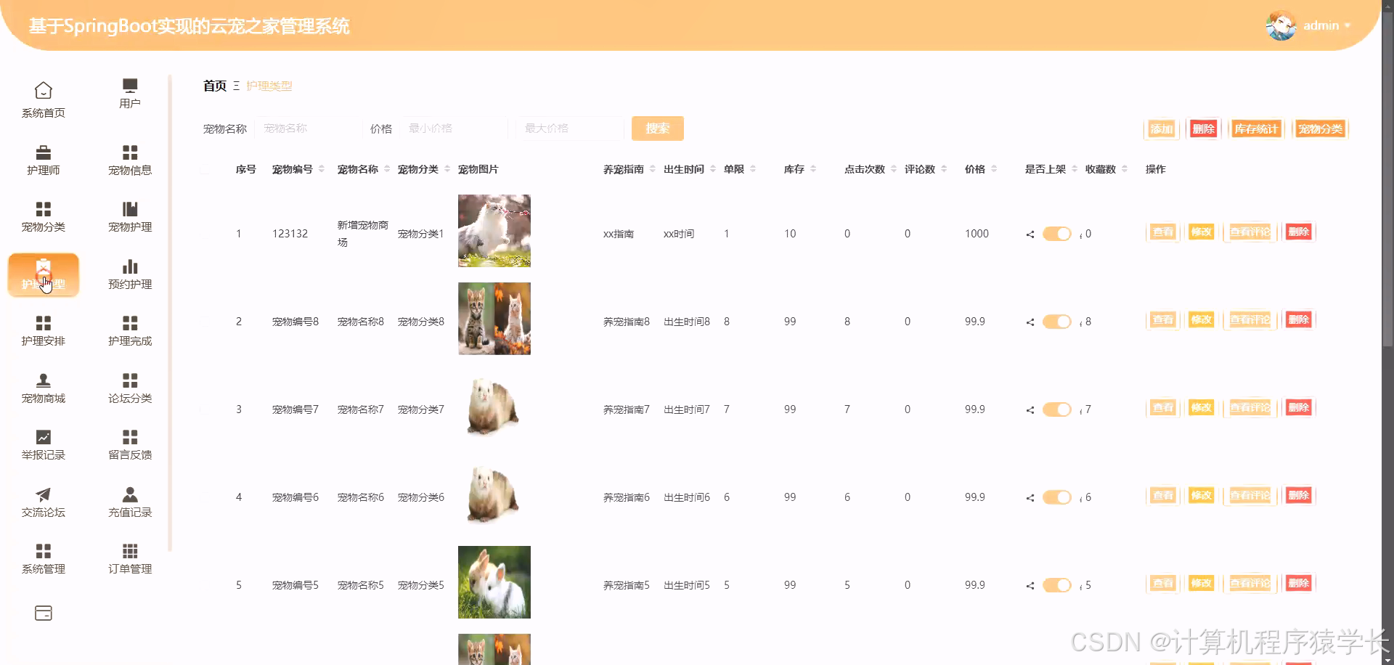Collapse the sidebar with the breadcrumb hamburger icon

236,86
